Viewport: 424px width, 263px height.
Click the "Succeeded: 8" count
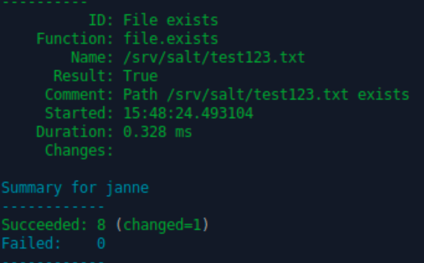(54, 225)
